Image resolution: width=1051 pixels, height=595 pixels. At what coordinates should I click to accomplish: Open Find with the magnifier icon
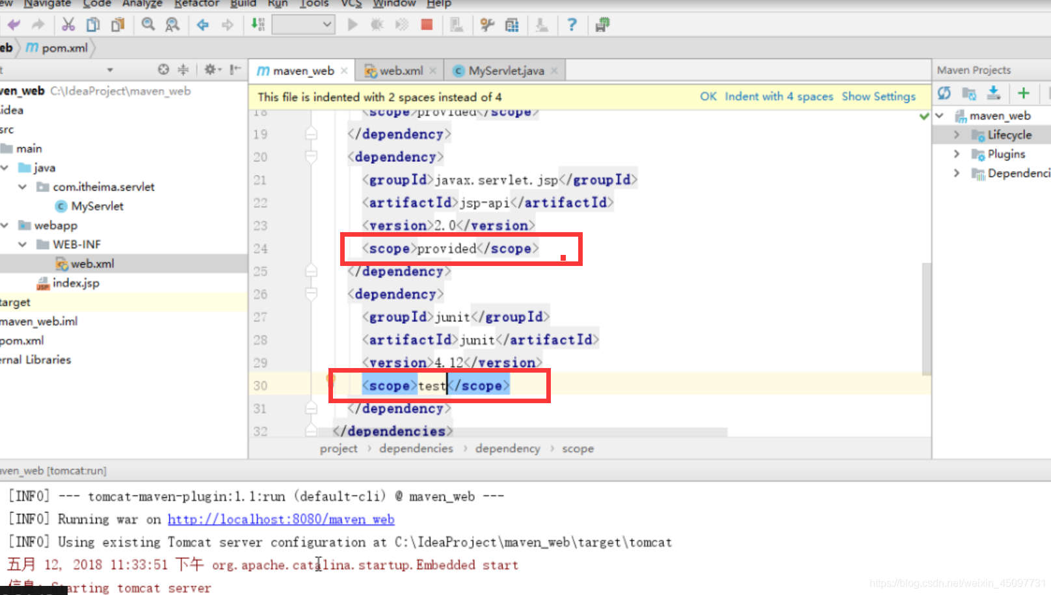(x=148, y=25)
